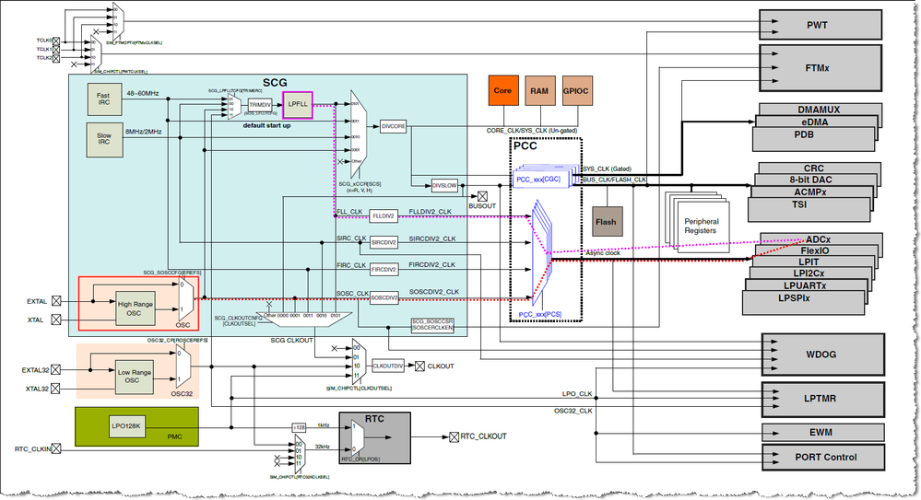Click the PCC_xxx[CGC] clock gate block
Image resolution: width=921 pixels, height=500 pixels.
541,179
